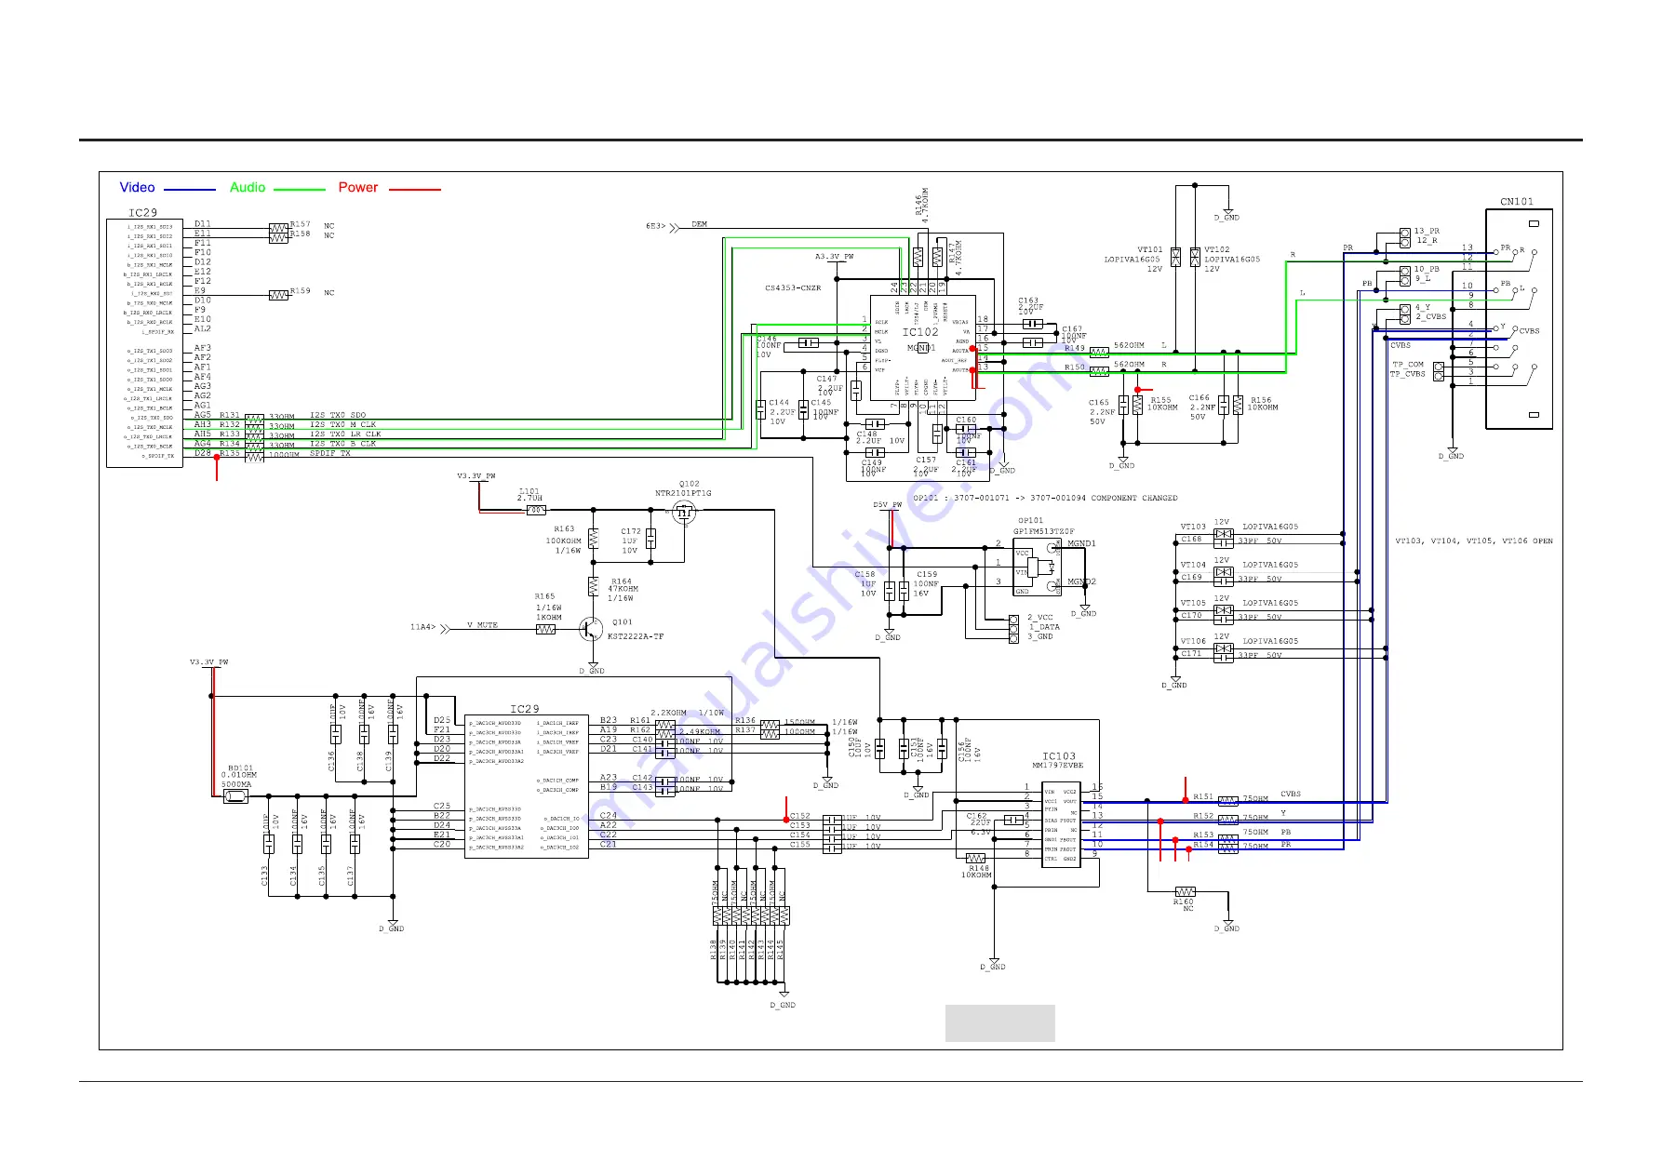Click the R159 resistor label
1662x1175 pixels.
pyautogui.click(x=301, y=291)
